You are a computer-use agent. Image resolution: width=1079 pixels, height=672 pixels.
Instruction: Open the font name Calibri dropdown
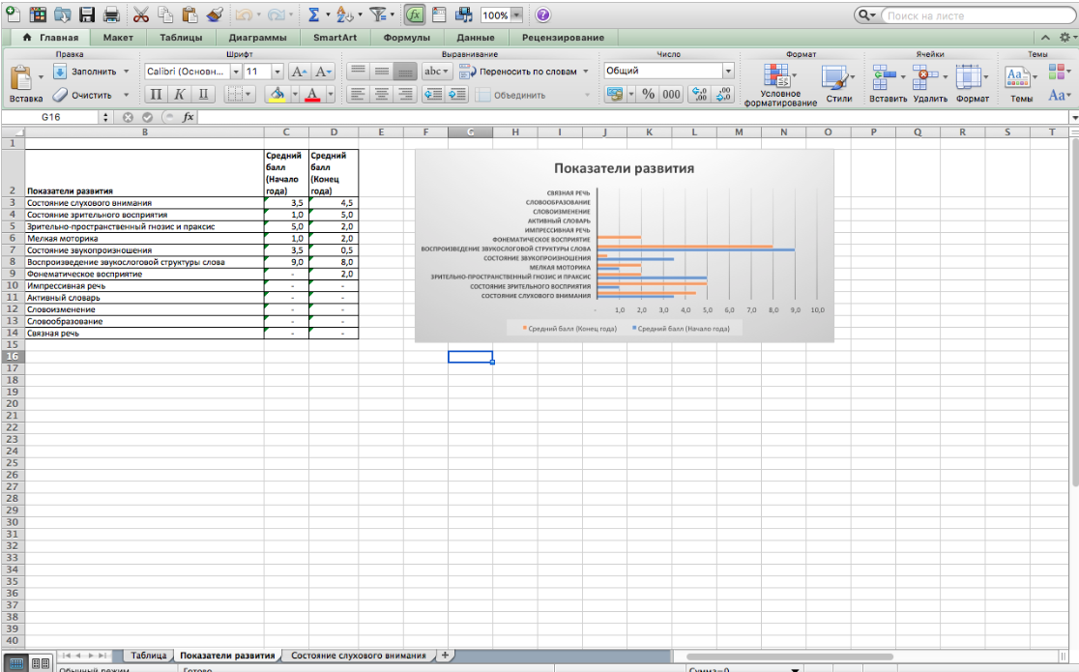(235, 72)
